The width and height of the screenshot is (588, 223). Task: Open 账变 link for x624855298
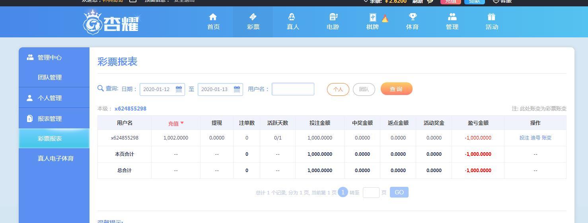(547, 138)
